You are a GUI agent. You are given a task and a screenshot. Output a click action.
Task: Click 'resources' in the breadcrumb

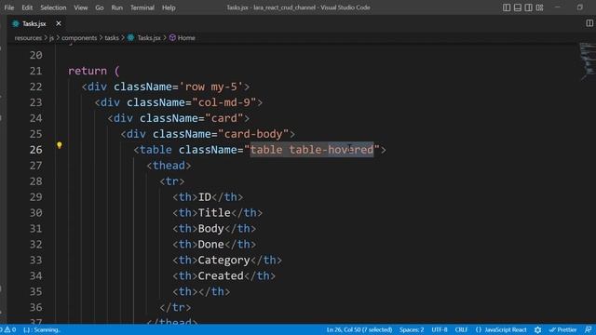[28, 38]
